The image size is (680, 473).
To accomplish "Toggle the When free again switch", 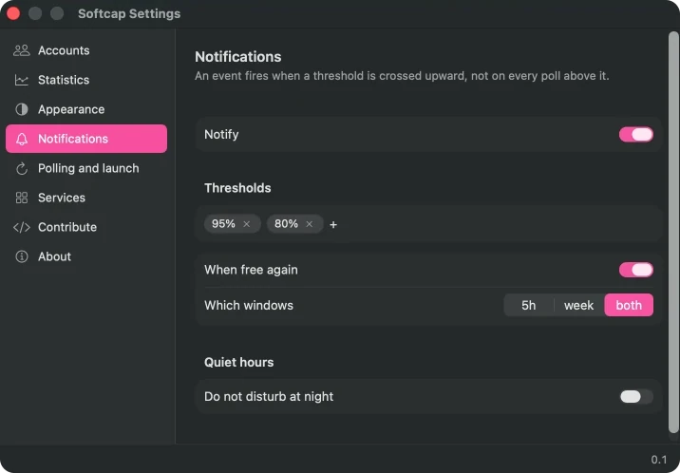I will point(635,270).
